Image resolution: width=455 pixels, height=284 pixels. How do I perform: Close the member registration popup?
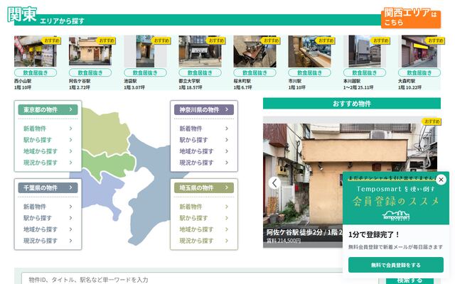coord(441,180)
